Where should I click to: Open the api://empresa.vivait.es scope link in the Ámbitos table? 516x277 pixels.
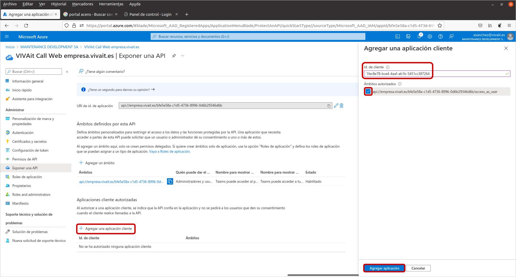coord(121,182)
